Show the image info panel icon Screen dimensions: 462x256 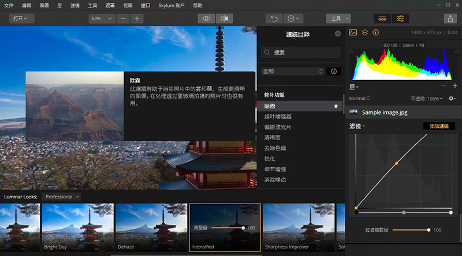click(376, 32)
